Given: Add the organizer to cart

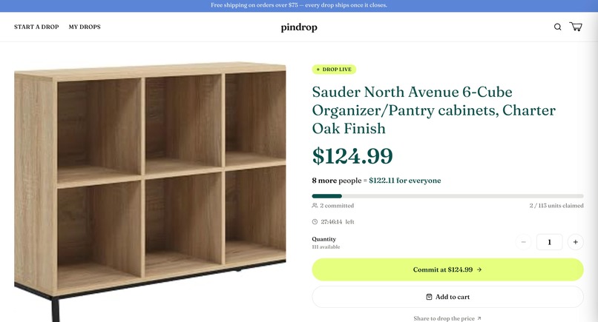Looking at the screenshot, I should click(447, 297).
